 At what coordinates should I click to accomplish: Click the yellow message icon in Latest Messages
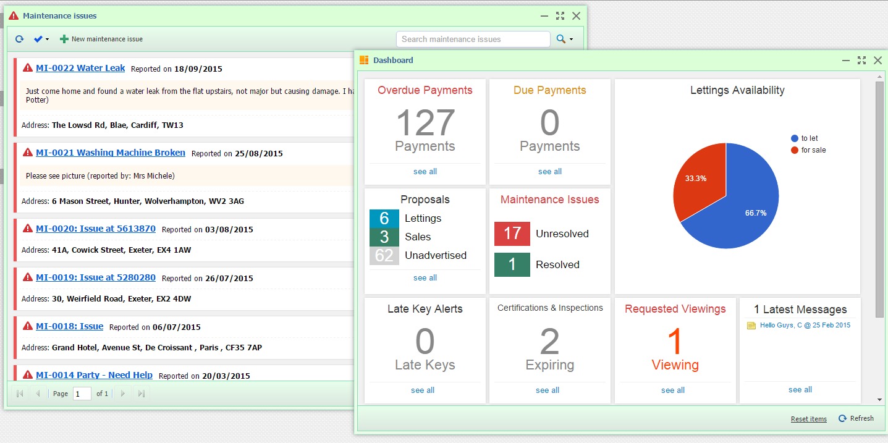(751, 326)
